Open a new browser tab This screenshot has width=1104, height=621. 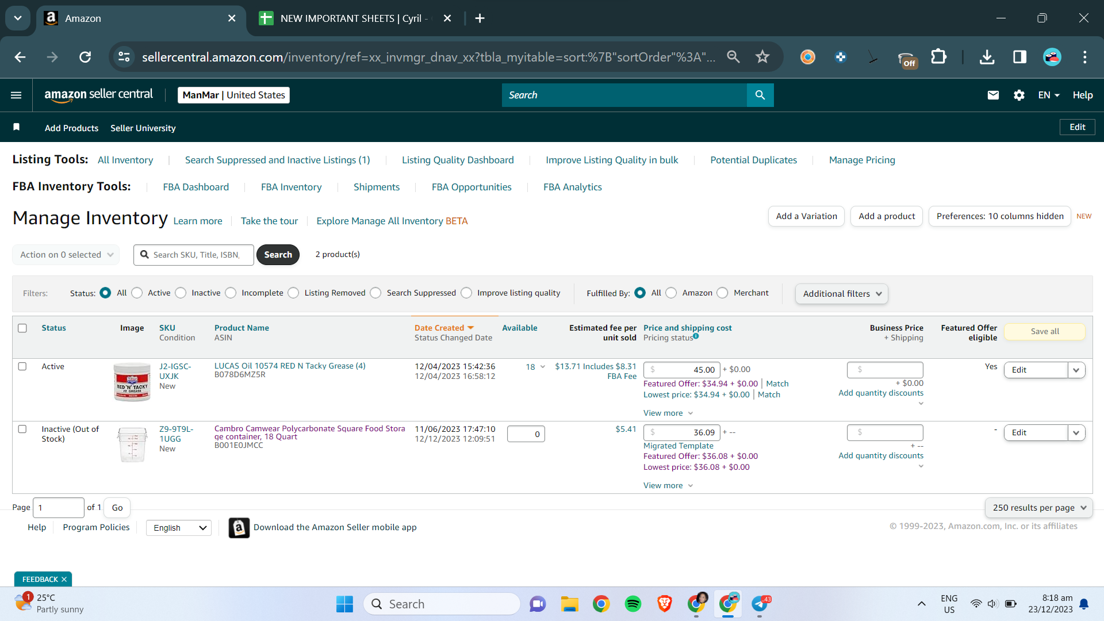tap(480, 18)
